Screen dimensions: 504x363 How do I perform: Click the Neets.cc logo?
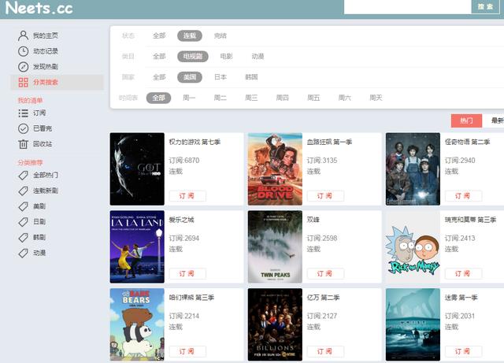click(x=39, y=8)
